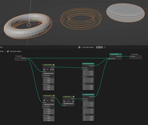The height and width of the screenshot is (125, 148).
Task: Click the Geometry output socket on upper Transform Geometry
Action: pos(94,66)
